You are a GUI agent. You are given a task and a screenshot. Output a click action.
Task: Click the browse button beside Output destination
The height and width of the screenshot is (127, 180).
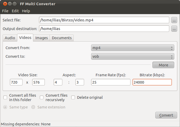click(174, 29)
